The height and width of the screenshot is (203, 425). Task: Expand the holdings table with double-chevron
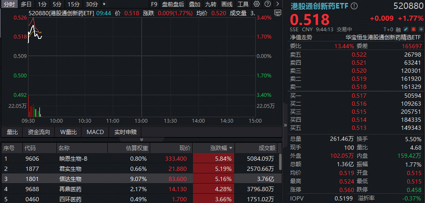pyautogui.click(x=142, y=140)
